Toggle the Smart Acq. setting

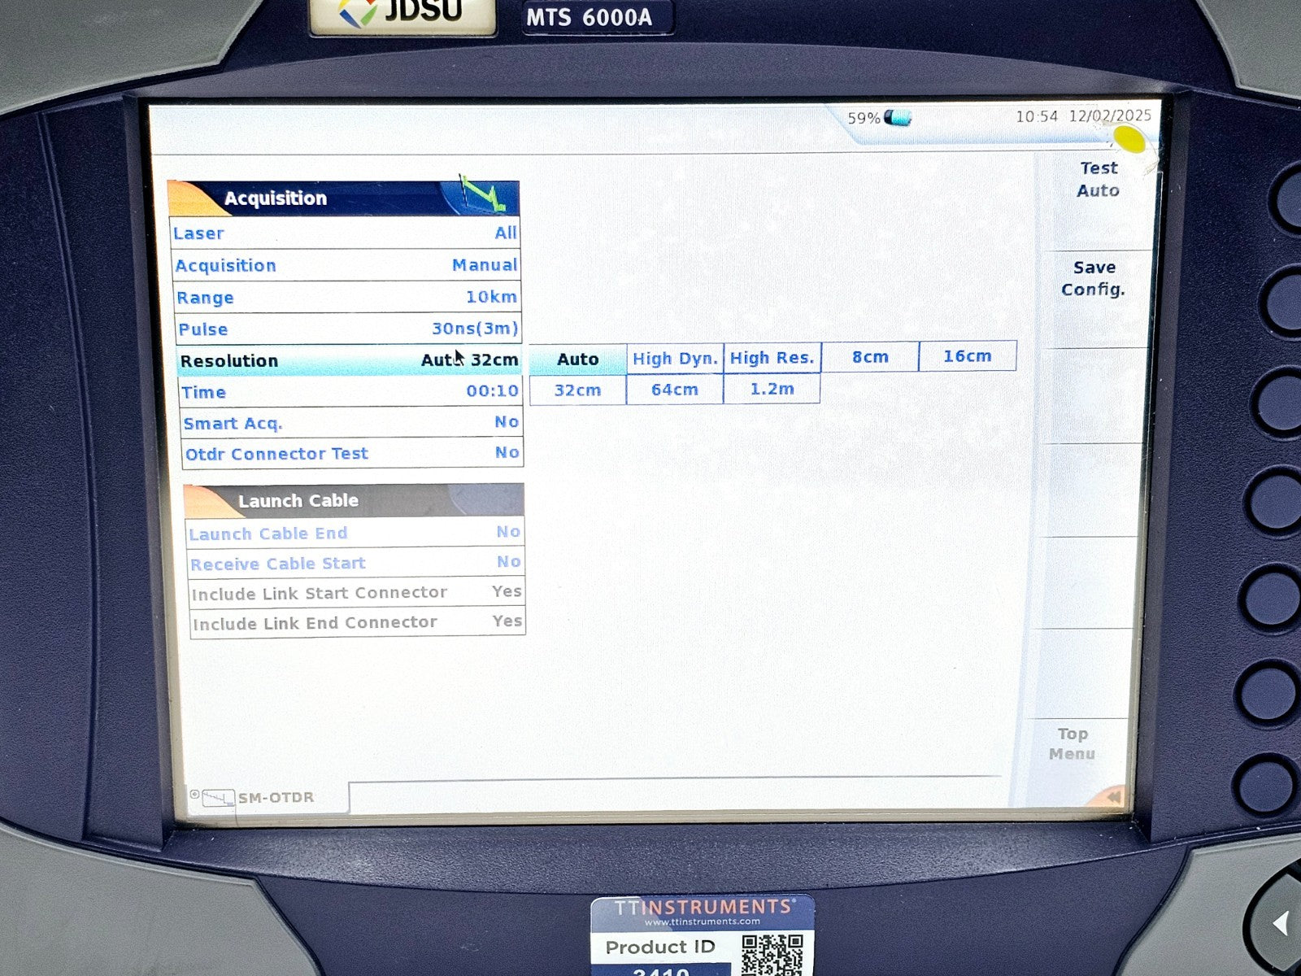(x=351, y=423)
